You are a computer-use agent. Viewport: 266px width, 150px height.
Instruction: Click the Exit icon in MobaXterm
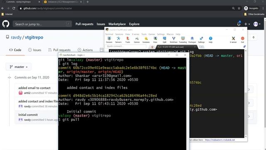(243, 40)
